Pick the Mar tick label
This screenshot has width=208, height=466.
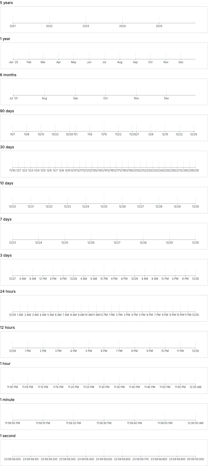pos(43,62)
